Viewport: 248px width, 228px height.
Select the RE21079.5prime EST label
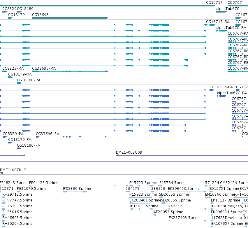point(31,189)
